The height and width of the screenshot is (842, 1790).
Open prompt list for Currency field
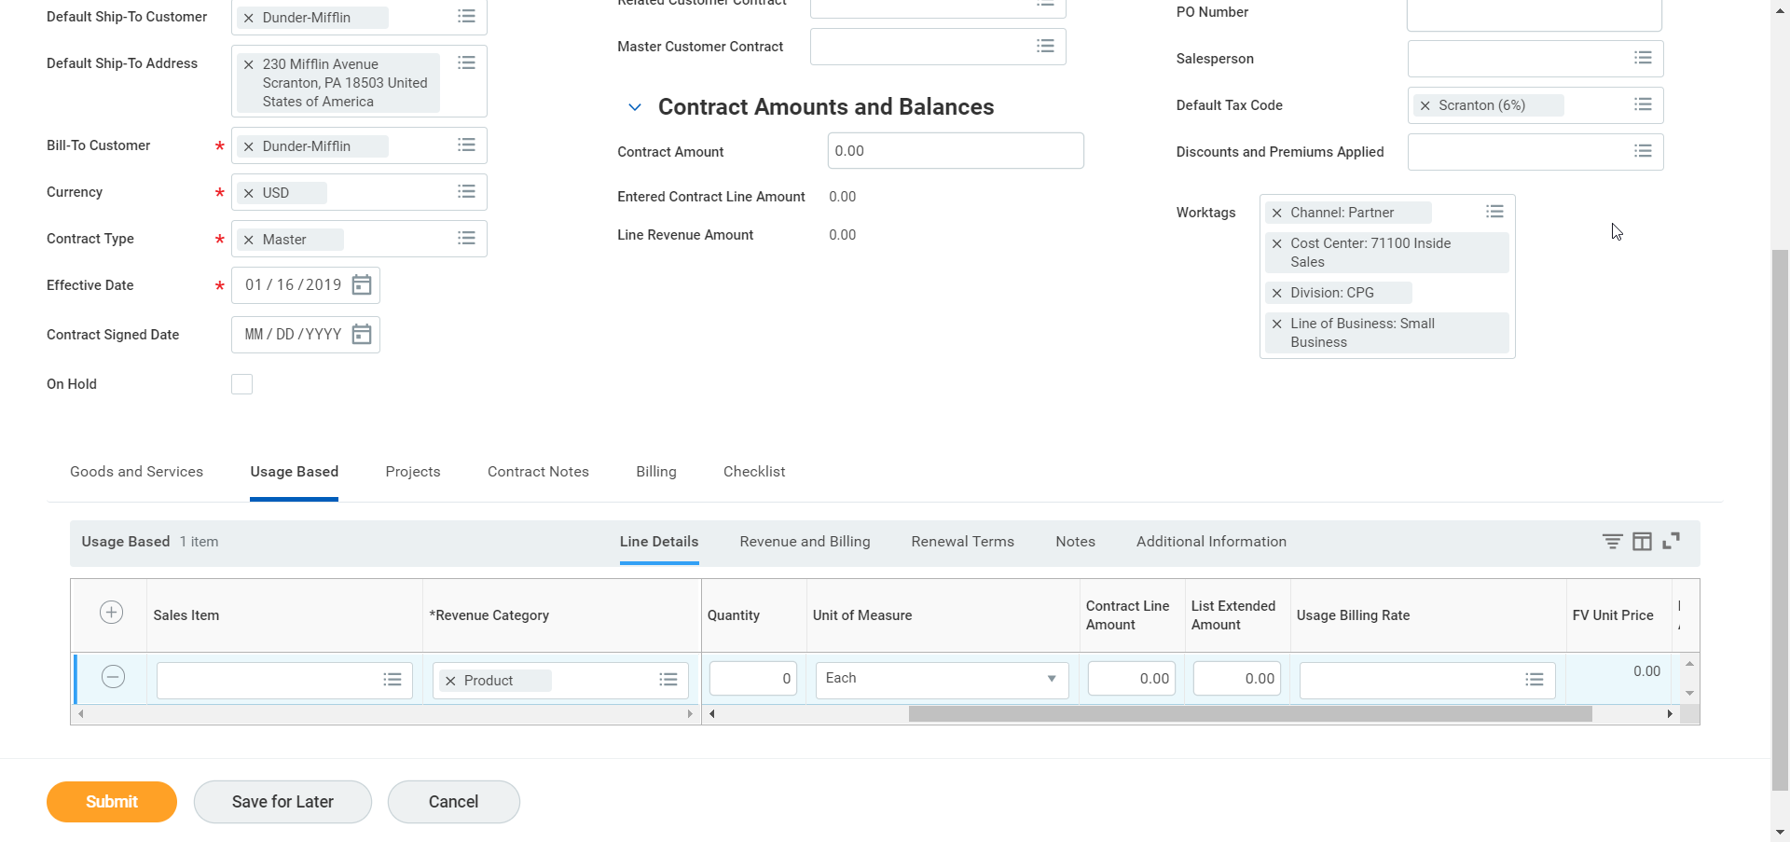(x=466, y=191)
